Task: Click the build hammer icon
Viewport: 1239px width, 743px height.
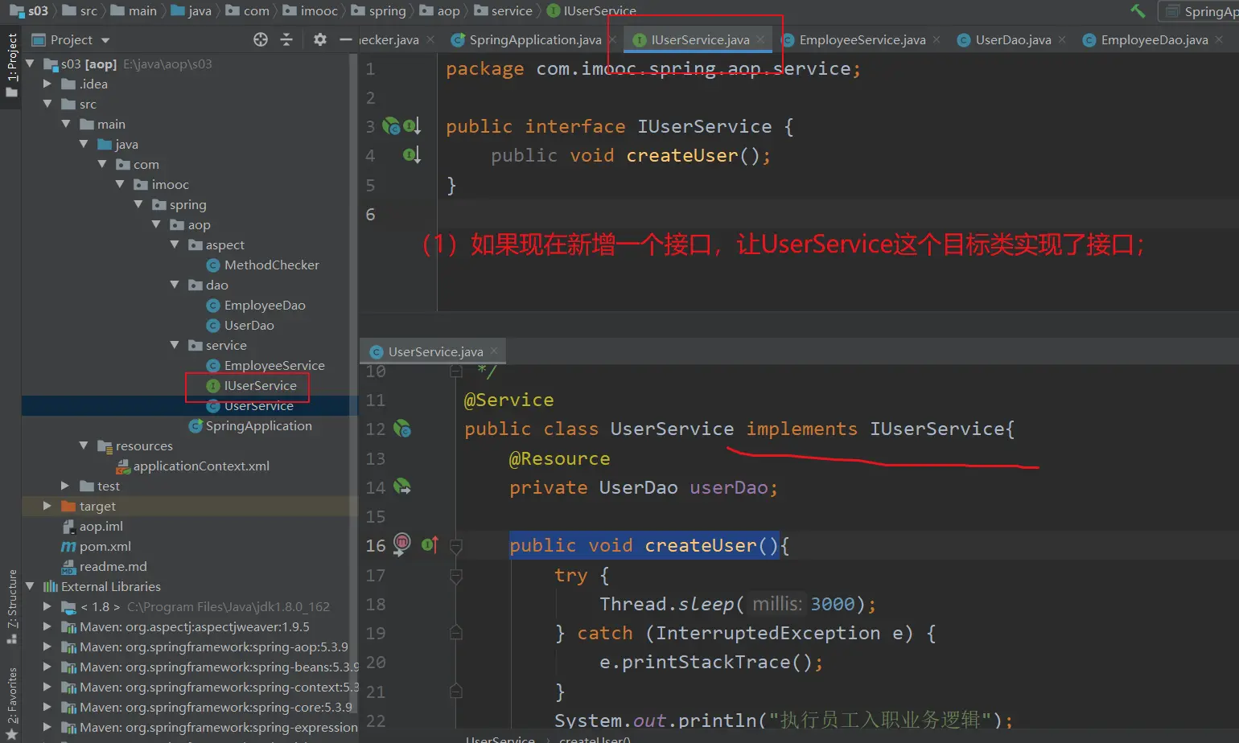Action: pyautogui.click(x=1138, y=10)
